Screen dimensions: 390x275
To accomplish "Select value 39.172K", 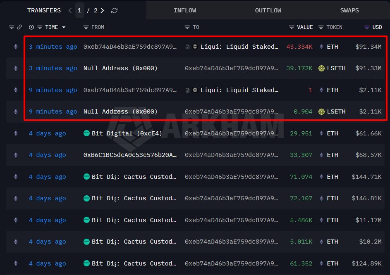I will (299, 68).
